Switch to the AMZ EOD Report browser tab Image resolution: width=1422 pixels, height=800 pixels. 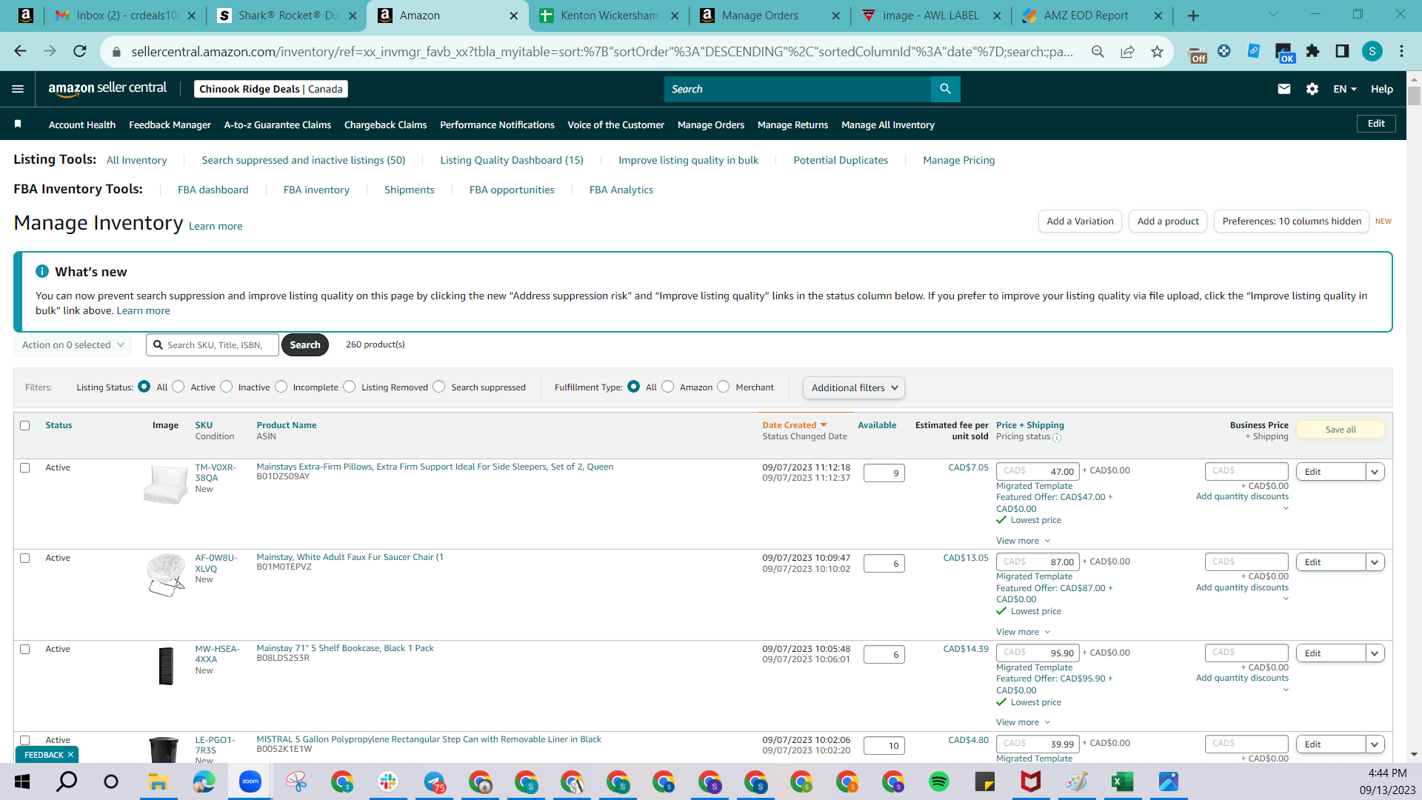coord(1092,16)
